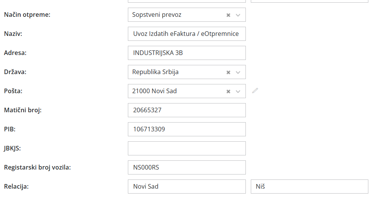The width and height of the screenshot is (376, 202).
Task: Clear the Sopstveni prevoz selection
Action: (228, 15)
